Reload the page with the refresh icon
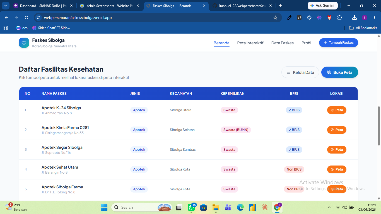The height and width of the screenshot is (214, 381). (26, 18)
